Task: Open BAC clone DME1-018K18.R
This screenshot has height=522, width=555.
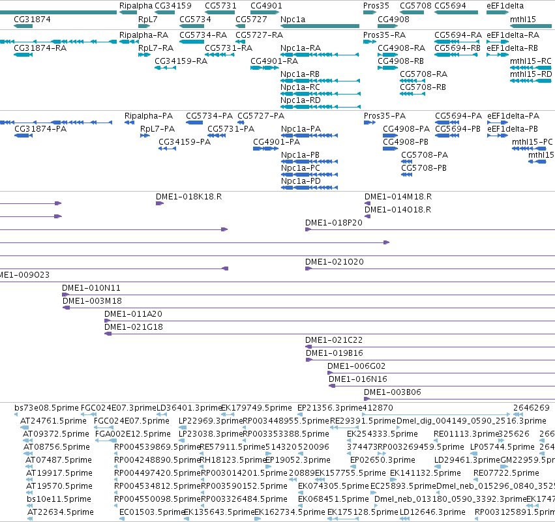Action: pyautogui.click(x=188, y=197)
